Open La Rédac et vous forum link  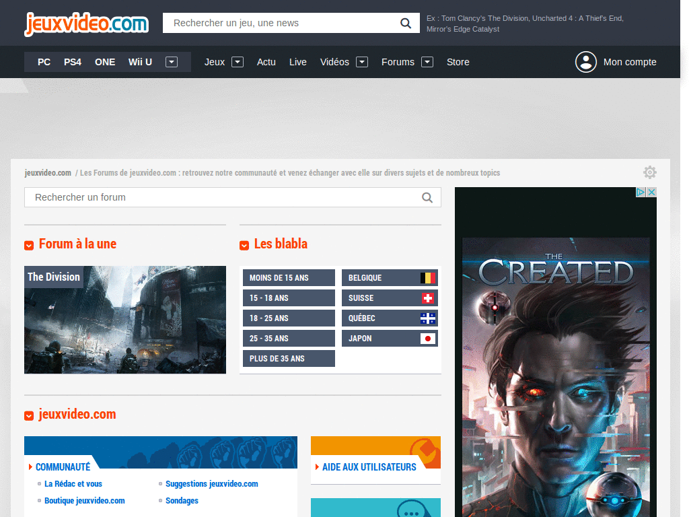pos(73,483)
